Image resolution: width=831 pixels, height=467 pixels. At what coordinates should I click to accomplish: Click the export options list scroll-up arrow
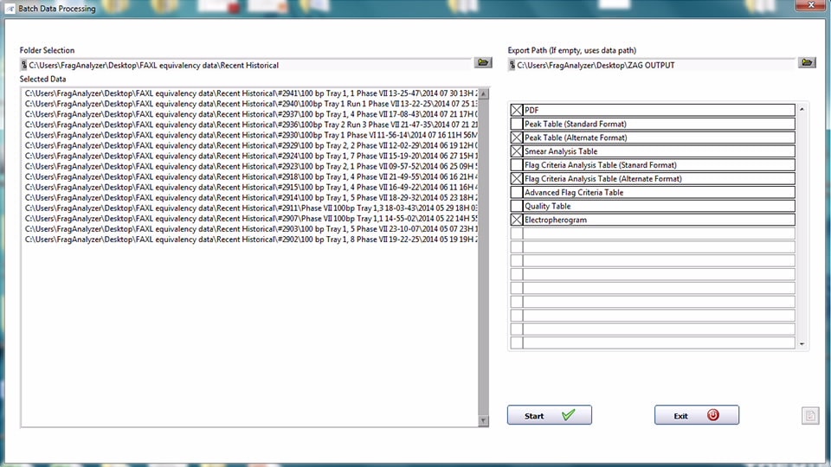click(x=802, y=109)
